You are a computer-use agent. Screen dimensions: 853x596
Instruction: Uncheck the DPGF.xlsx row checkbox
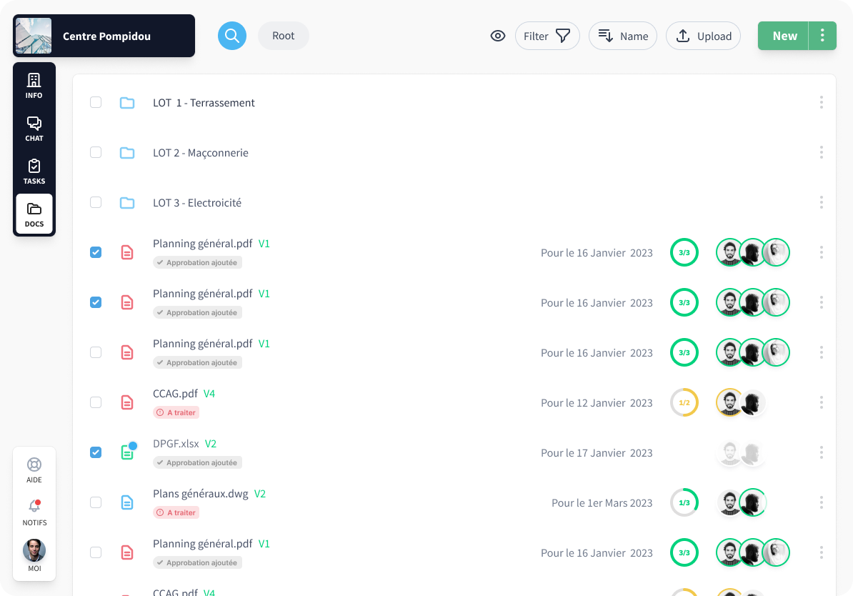(96, 452)
